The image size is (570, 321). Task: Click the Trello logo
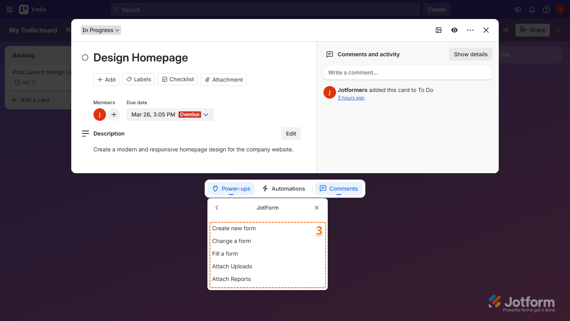pyautogui.click(x=33, y=10)
